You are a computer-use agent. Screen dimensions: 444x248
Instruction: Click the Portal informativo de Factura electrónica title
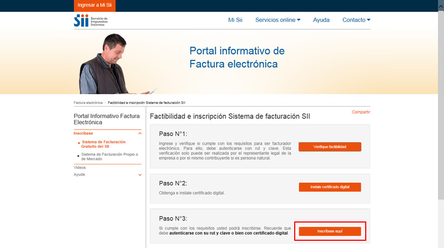[x=237, y=58]
